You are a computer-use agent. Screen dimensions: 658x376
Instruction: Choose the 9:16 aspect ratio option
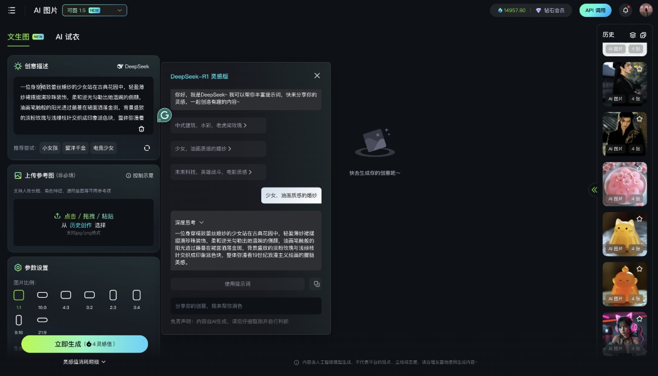click(x=18, y=324)
